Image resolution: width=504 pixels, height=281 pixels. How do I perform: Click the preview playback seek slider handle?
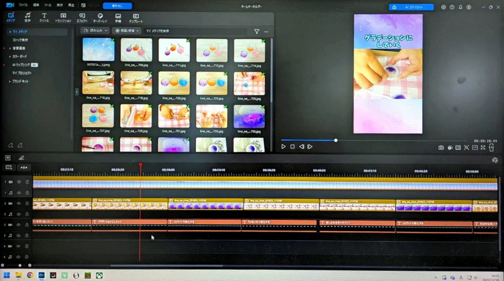(x=336, y=140)
